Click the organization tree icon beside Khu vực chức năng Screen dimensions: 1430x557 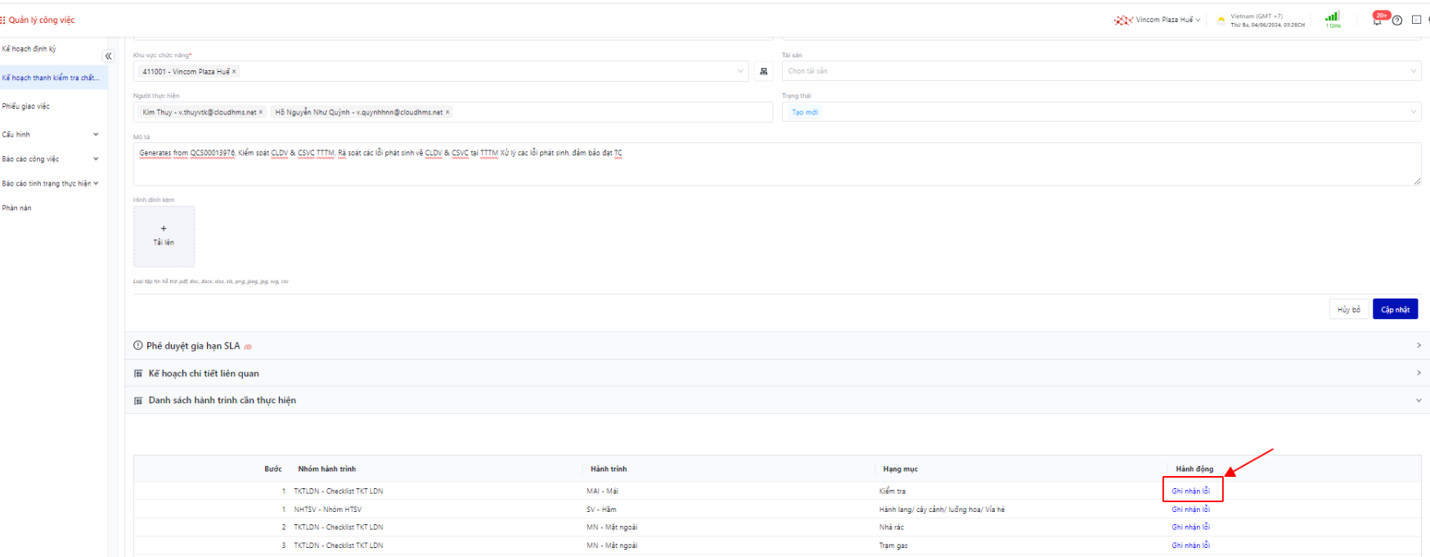pyautogui.click(x=763, y=72)
